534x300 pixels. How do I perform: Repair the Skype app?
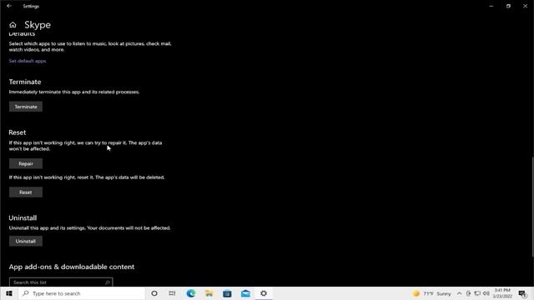point(26,163)
